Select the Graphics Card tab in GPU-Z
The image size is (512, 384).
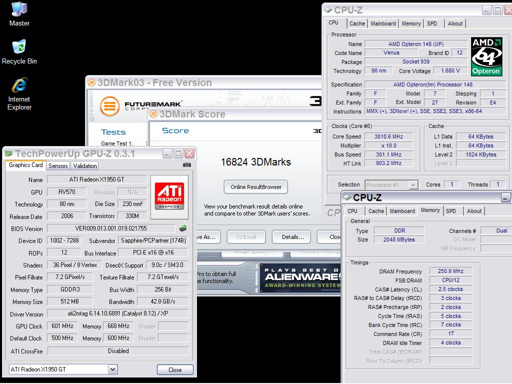coord(26,165)
